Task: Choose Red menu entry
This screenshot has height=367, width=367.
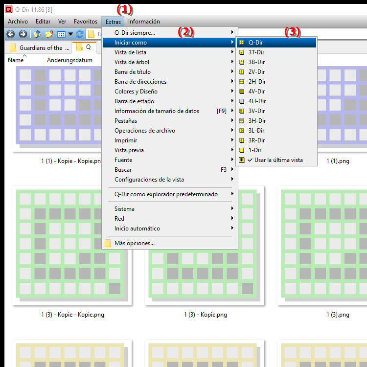Action: point(170,219)
